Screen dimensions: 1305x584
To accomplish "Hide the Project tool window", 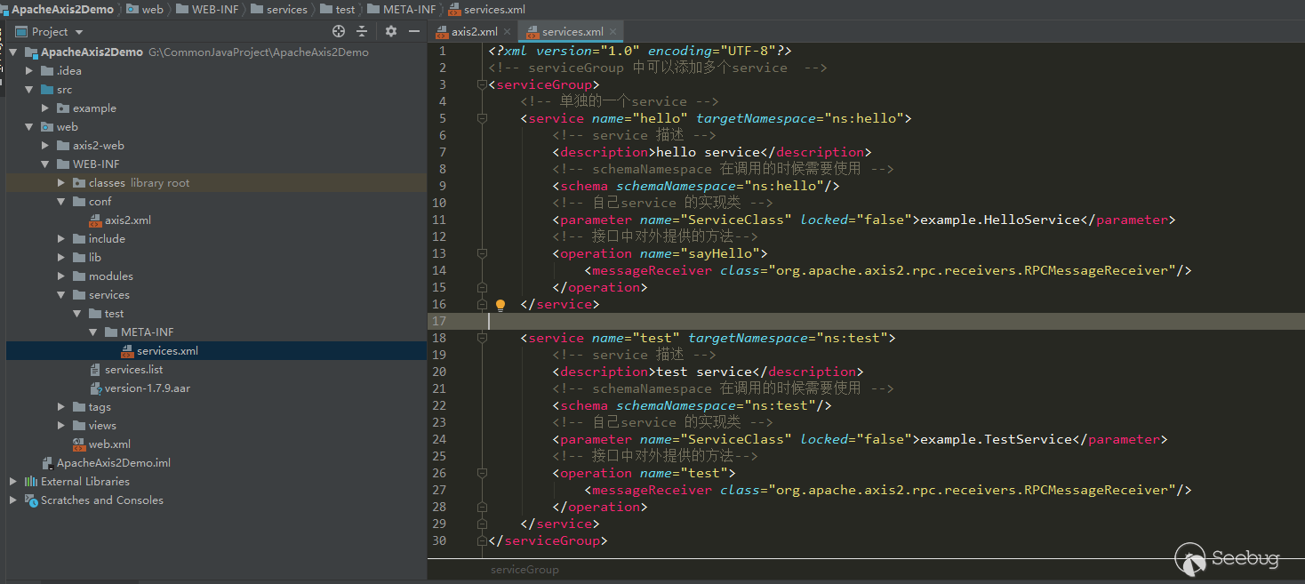I will click(x=413, y=31).
